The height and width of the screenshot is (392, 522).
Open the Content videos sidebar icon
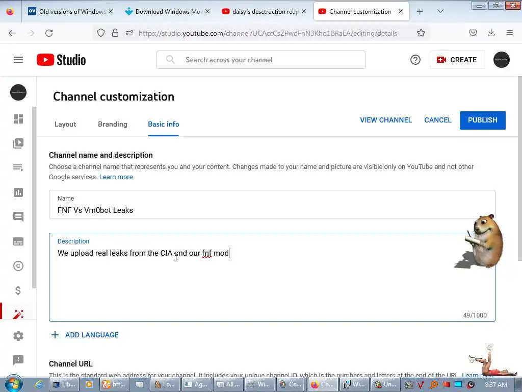[18, 143]
